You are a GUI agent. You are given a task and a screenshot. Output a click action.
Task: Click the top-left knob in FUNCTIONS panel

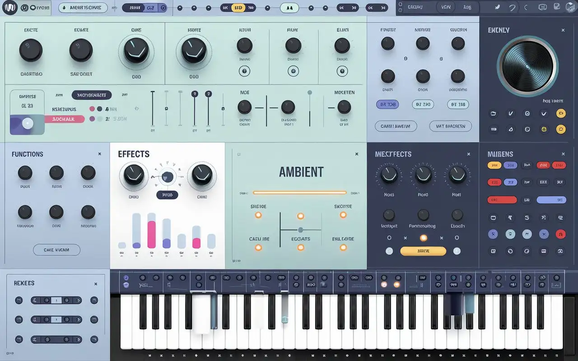coord(25,172)
